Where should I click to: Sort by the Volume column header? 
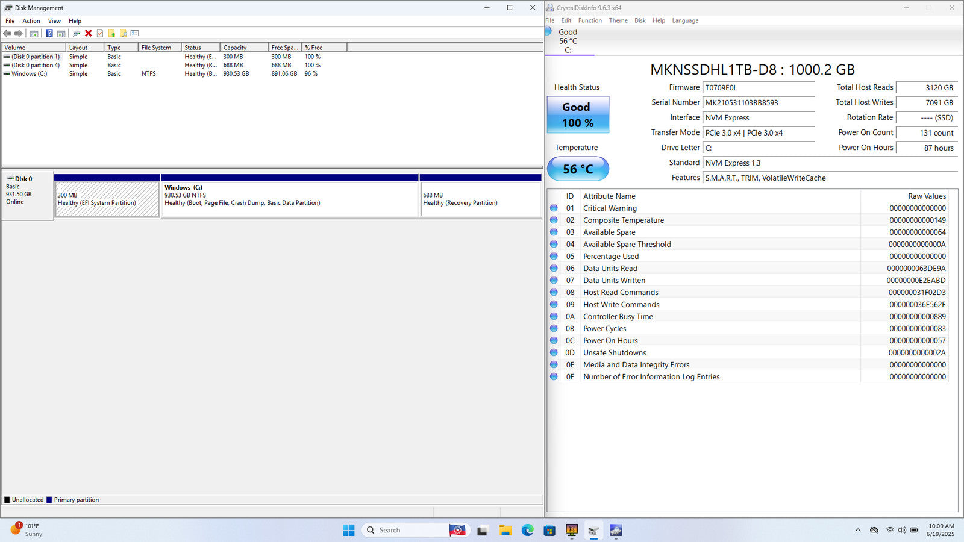(34, 48)
